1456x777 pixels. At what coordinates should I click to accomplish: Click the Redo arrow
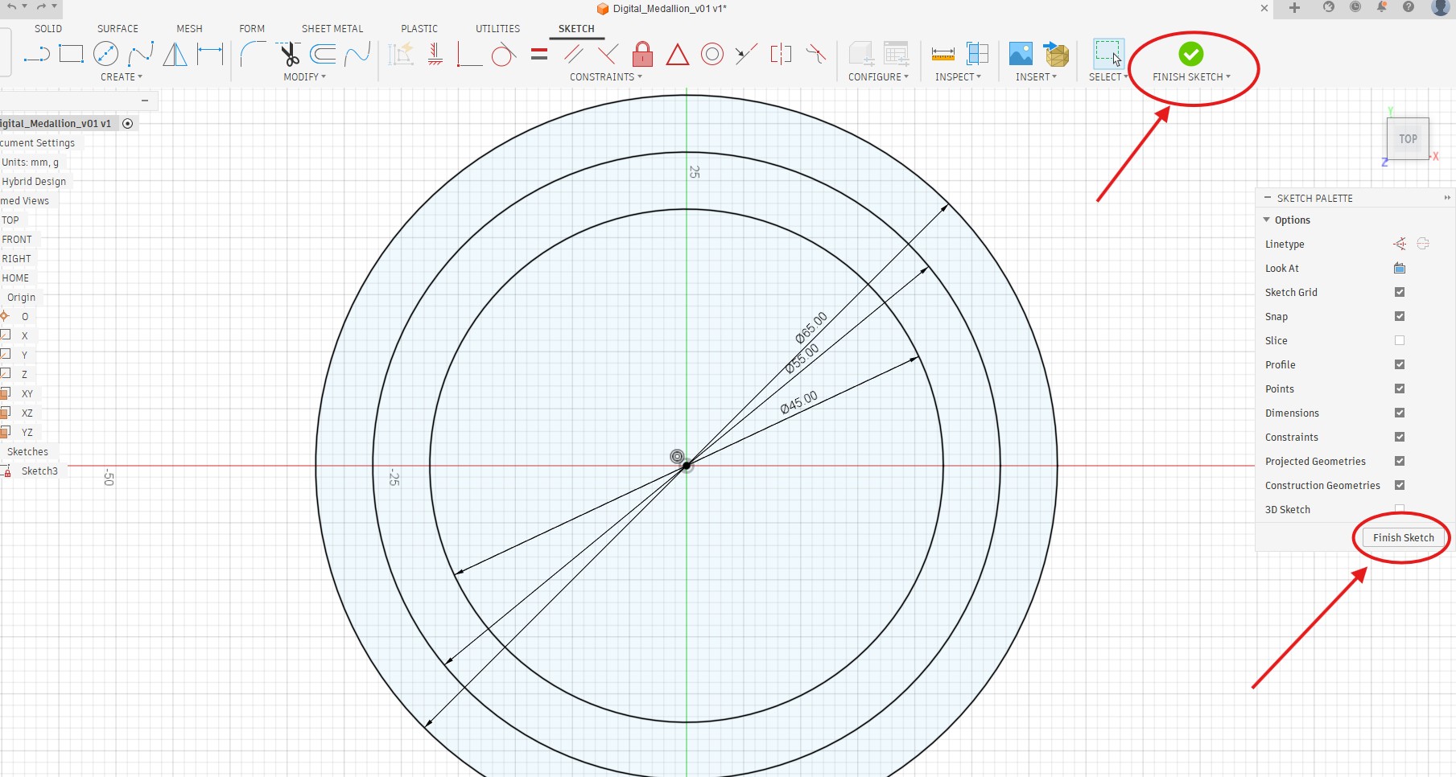coord(41,6)
